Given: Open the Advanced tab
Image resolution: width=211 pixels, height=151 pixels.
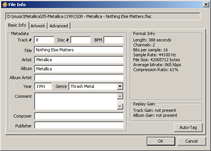Looking at the screenshot, I should click(59, 26).
